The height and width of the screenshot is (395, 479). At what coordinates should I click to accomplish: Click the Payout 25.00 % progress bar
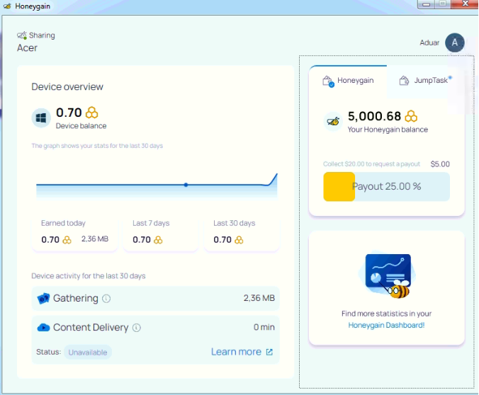(386, 186)
